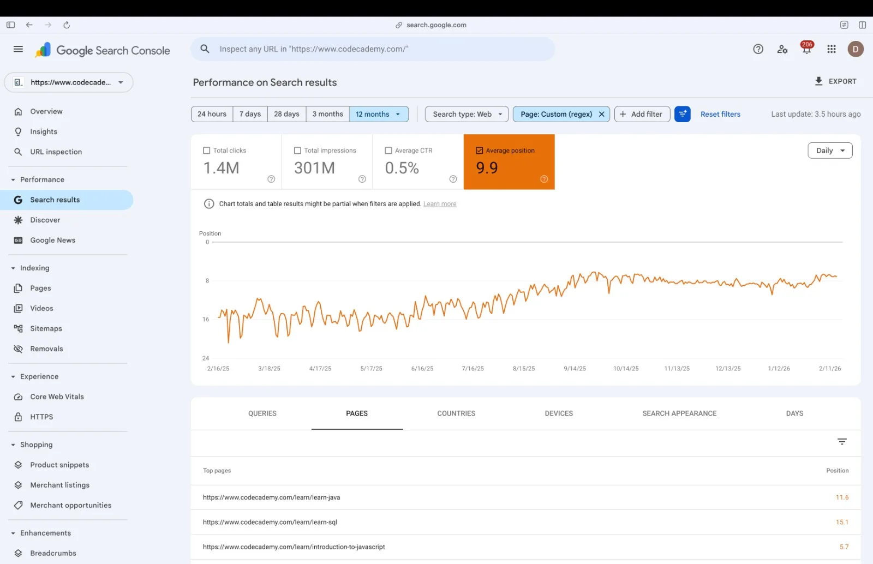Remove the Page: Custom (regex) filter
The height and width of the screenshot is (564, 873).
click(601, 114)
